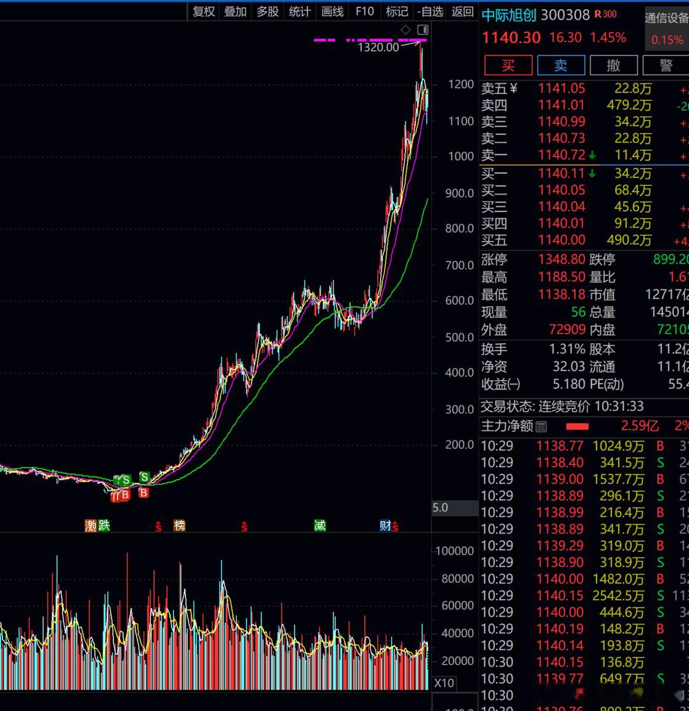Click the 财 financial report marker
Image resolution: width=689 pixels, height=711 pixels.
(x=385, y=526)
